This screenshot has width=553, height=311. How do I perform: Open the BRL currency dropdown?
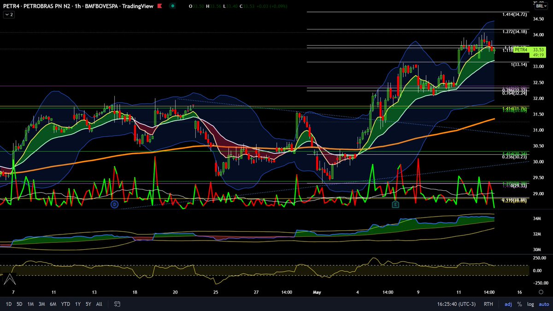coord(540,6)
